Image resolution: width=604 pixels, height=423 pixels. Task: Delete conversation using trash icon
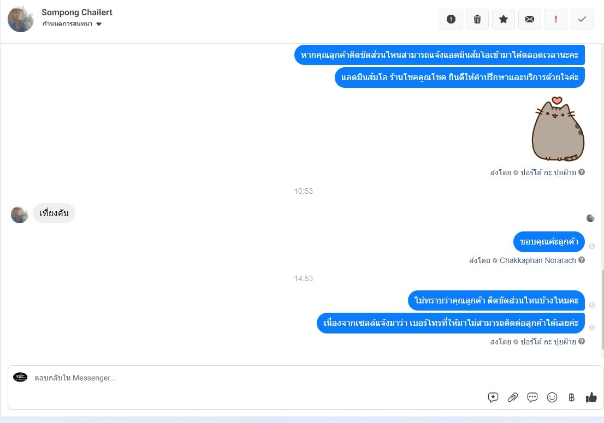[477, 19]
